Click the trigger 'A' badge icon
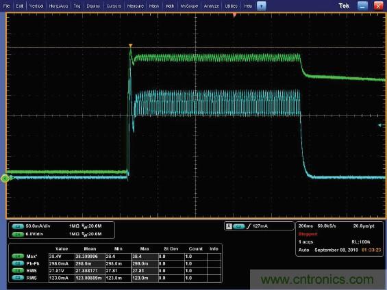The height and width of the screenshot is (290, 387). [x=229, y=226]
